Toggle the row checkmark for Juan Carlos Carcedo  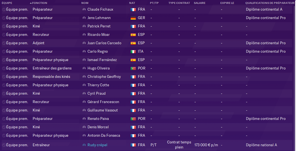click(4, 43)
